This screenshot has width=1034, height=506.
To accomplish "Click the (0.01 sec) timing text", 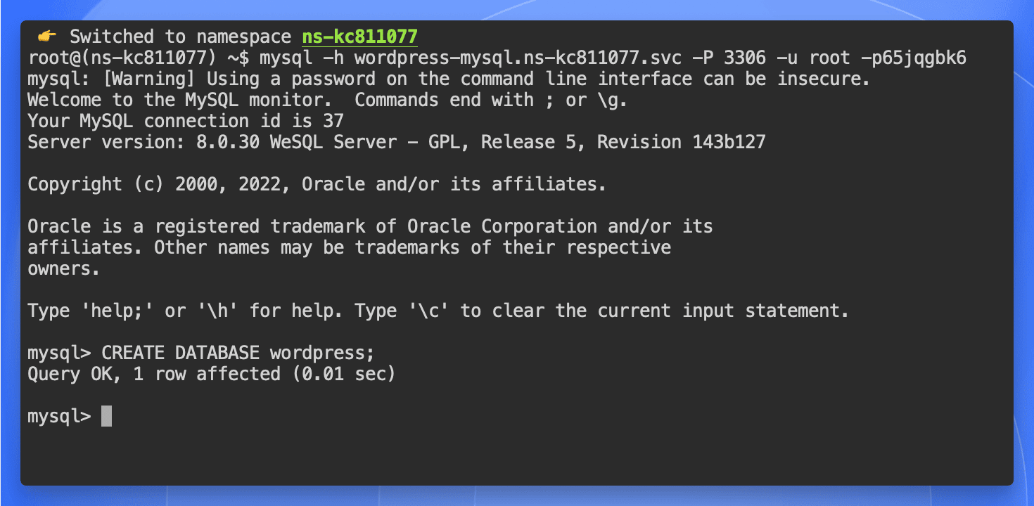I will click(x=343, y=374).
